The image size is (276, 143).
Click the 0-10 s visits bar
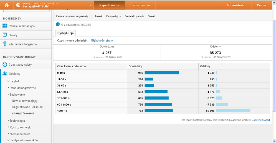coord(161,73)
